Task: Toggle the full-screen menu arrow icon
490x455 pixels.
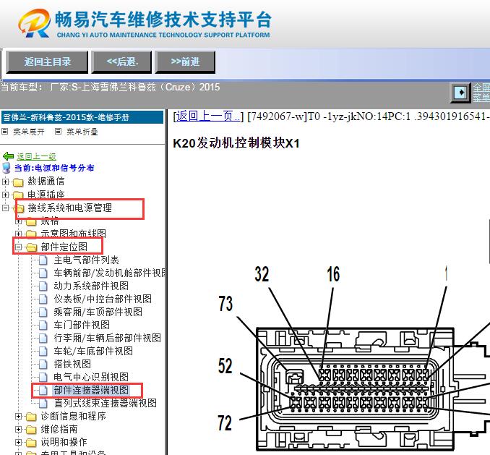Action: 460,93
